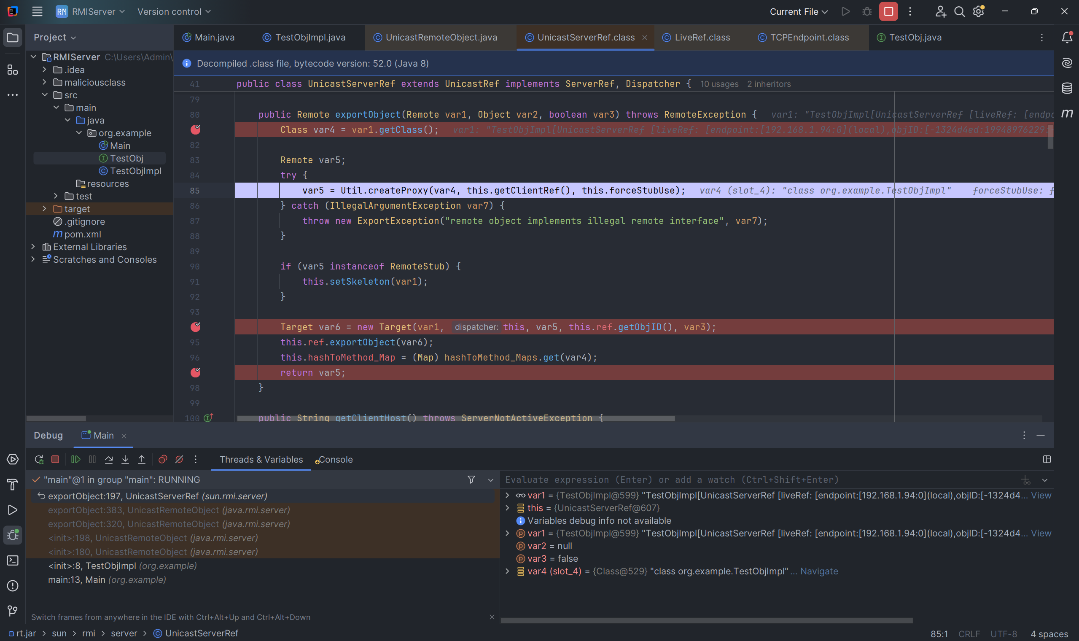
Task: Click the Pause Program icon in debug toolbar
Action: click(92, 459)
